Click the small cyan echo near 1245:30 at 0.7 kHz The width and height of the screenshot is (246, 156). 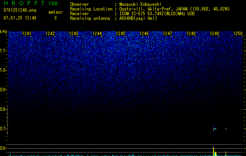[x=133, y=128]
